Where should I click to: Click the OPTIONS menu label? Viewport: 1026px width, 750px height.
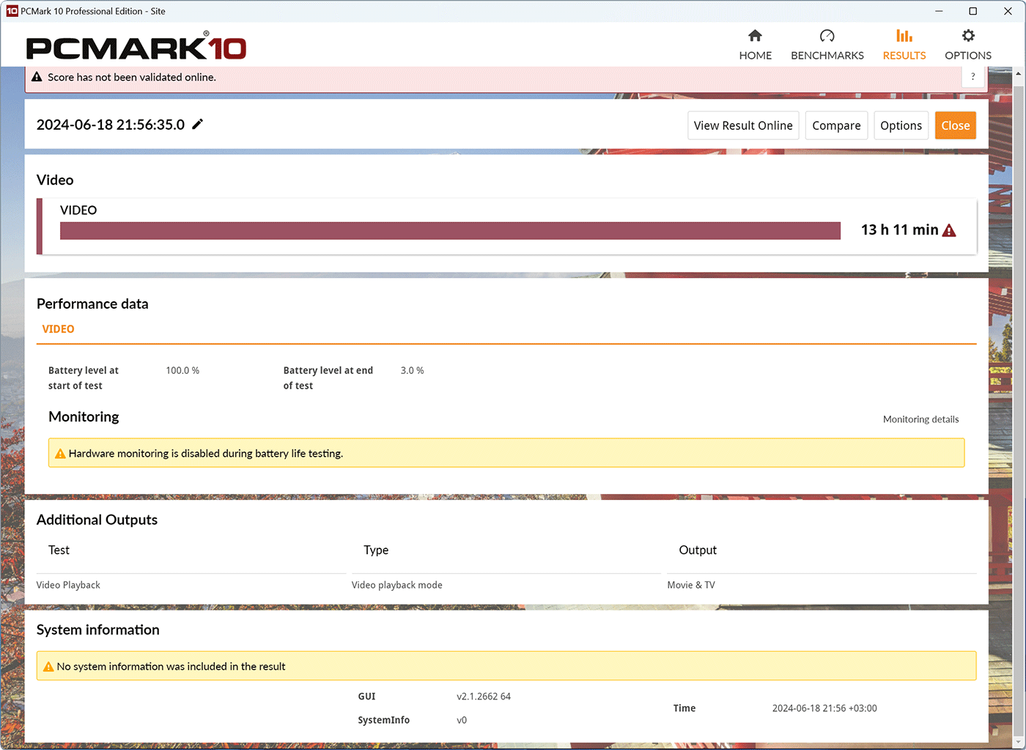(968, 56)
